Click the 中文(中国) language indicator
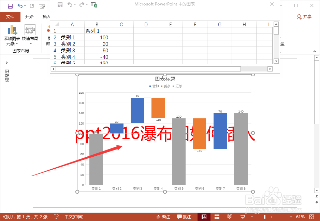320x221 pixels. 74,217
